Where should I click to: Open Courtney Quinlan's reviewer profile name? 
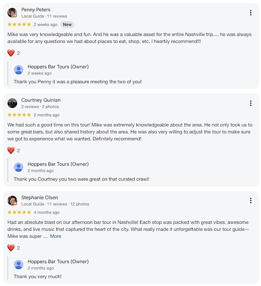coord(41,100)
